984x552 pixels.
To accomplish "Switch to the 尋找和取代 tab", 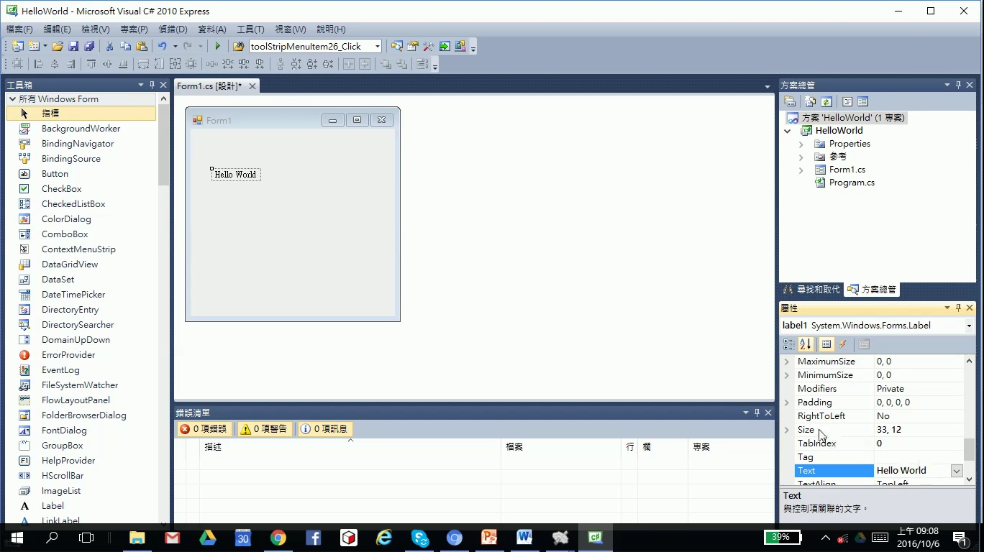I will (811, 290).
